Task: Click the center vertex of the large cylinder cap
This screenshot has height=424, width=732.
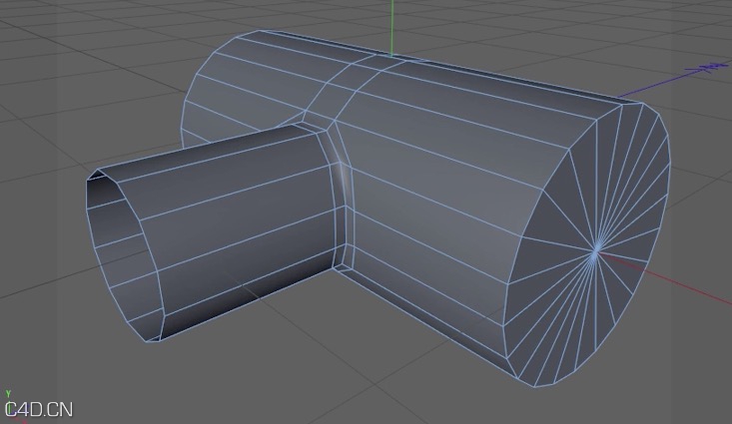Action: coord(595,252)
